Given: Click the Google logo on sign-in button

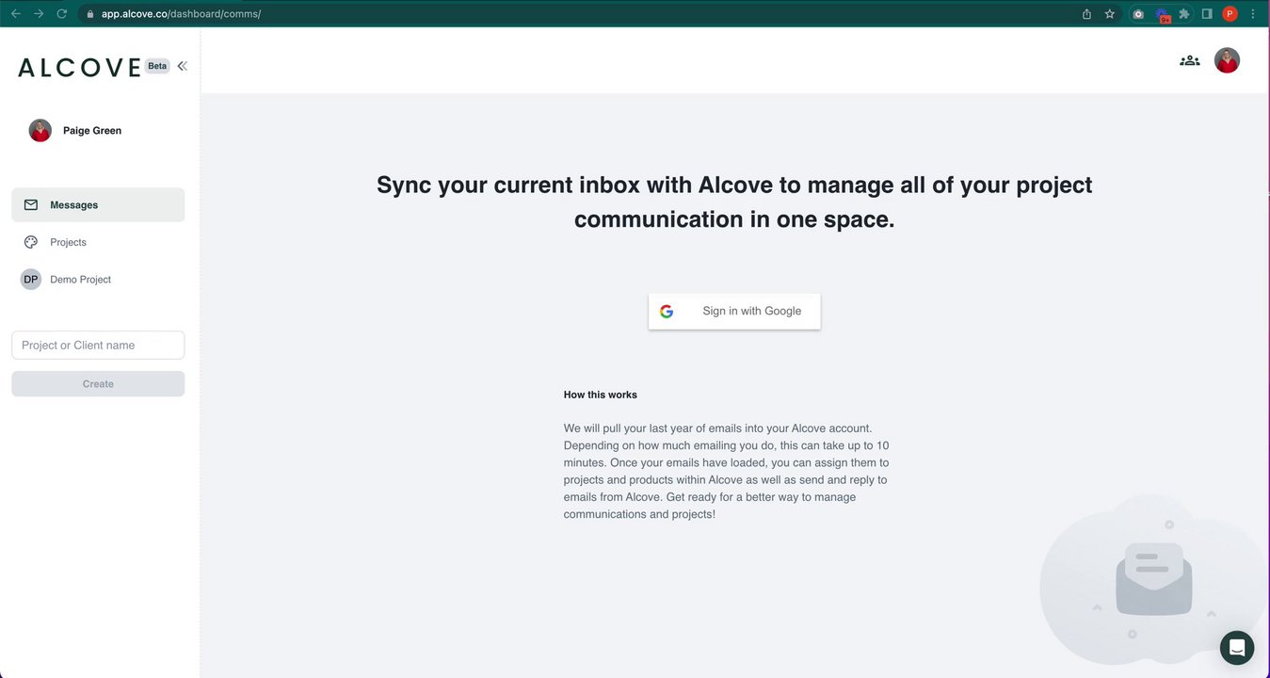Looking at the screenshot, I should (x=667, y=311).
